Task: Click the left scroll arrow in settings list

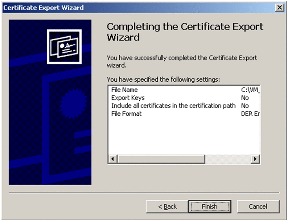Action: (x=112, y=159)
